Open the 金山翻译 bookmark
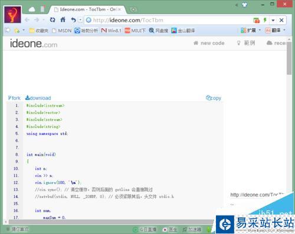The width and height of the screenshot is (295, 234). click(x=183, y=31)
